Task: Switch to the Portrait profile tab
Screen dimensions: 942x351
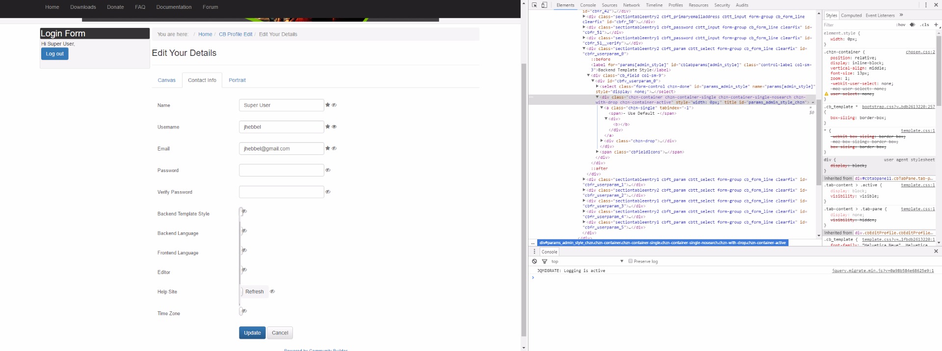Action: coord(237,80)
